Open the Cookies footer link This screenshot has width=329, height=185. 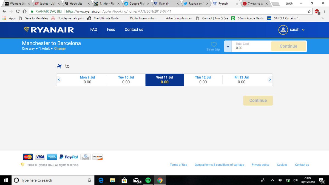pos(282,165)
